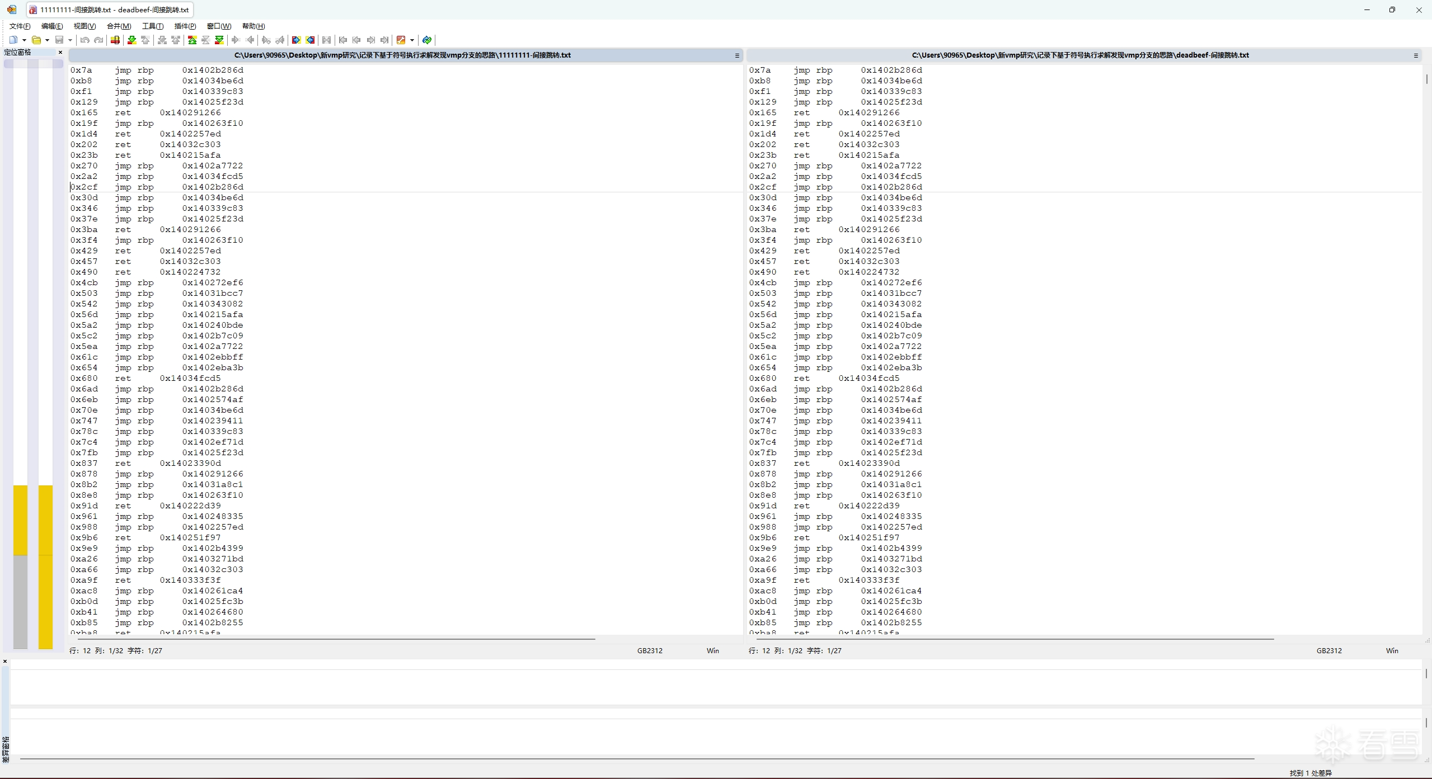Click the left pane header menu button
Screen dimensions: 1432x779
(737, 55)
